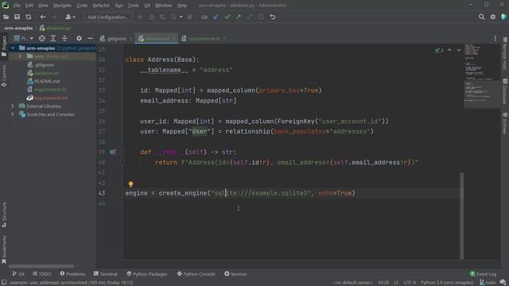The width and height of the screenshot is (509, 286).
Task: Click the Open folder toolbar icon
Action: (x=6, y=17)
